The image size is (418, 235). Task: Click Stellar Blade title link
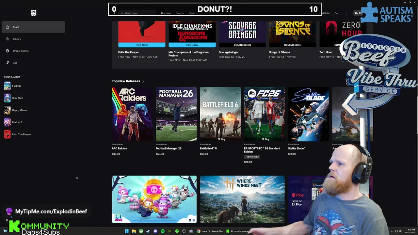click(x=297, y=148)
